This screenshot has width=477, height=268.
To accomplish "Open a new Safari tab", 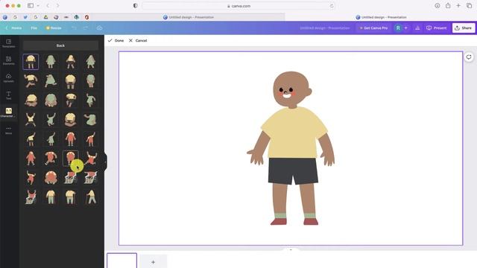I will point(458,6).
